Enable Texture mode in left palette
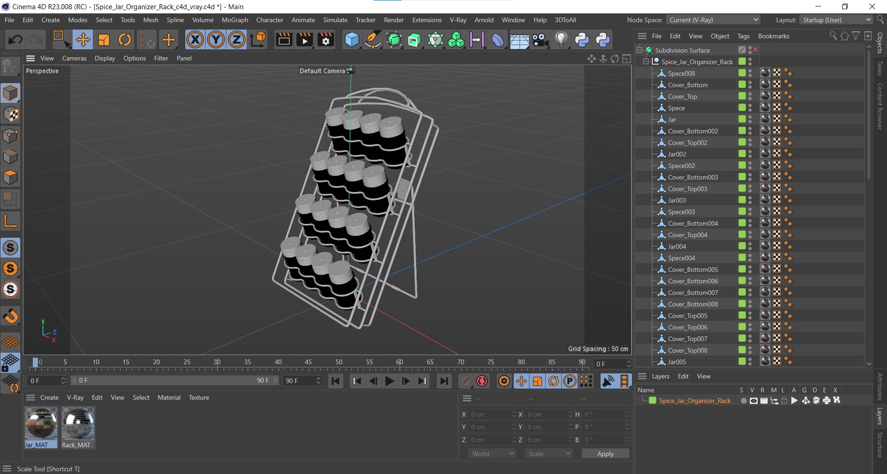 tap(10, 115)
